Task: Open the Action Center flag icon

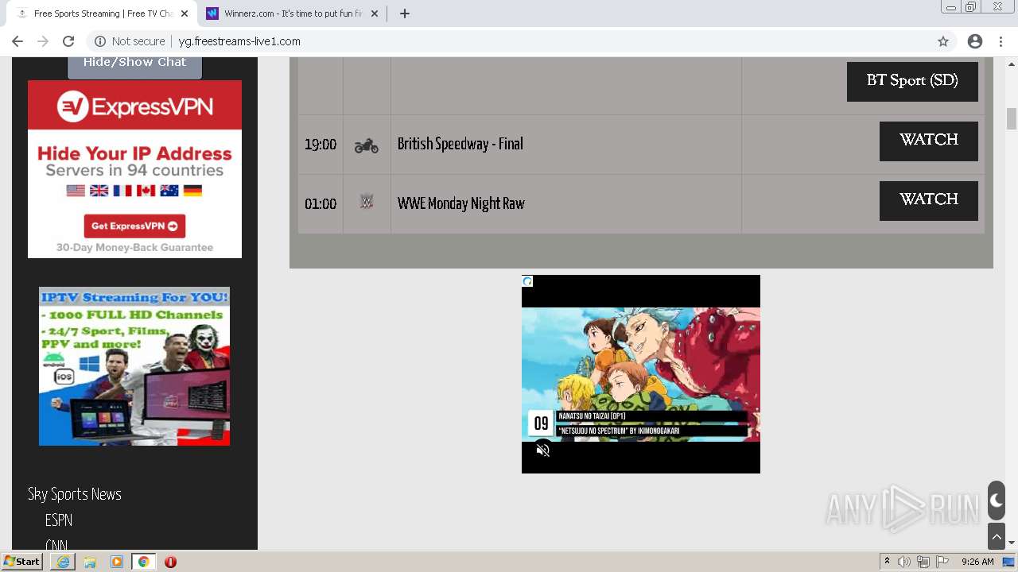Action: 942,562
